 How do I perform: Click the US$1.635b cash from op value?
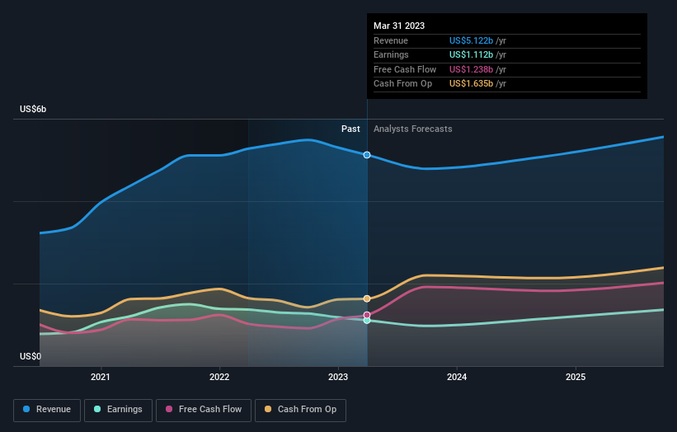[471, 84]
